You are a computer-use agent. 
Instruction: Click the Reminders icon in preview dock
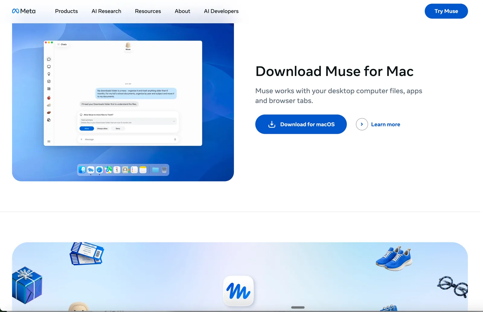click(134, 170)
